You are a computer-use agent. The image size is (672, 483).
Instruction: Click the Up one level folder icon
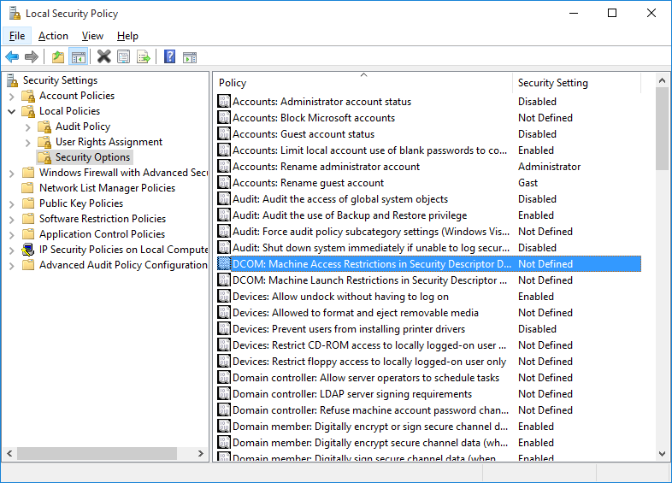tap(57, 57)
